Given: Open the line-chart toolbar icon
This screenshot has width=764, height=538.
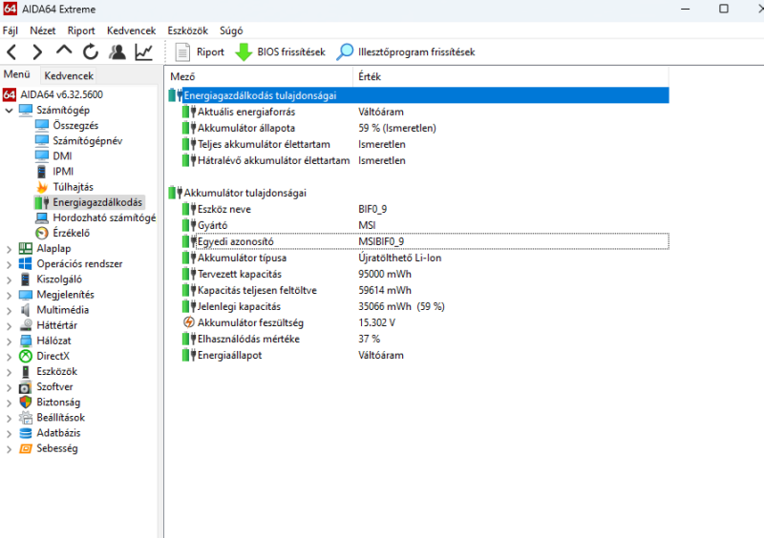Looking at the screenshot, I should pyautogui.click(x=144, y=52).
